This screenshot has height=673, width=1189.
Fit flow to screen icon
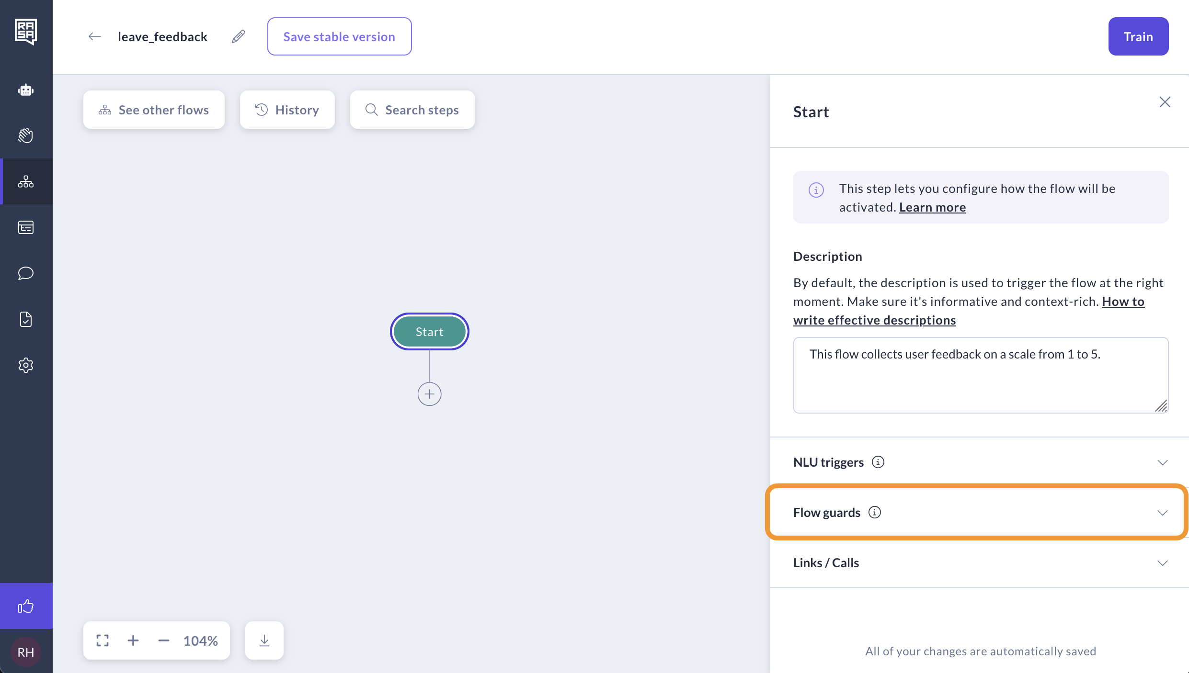[103, 640]
